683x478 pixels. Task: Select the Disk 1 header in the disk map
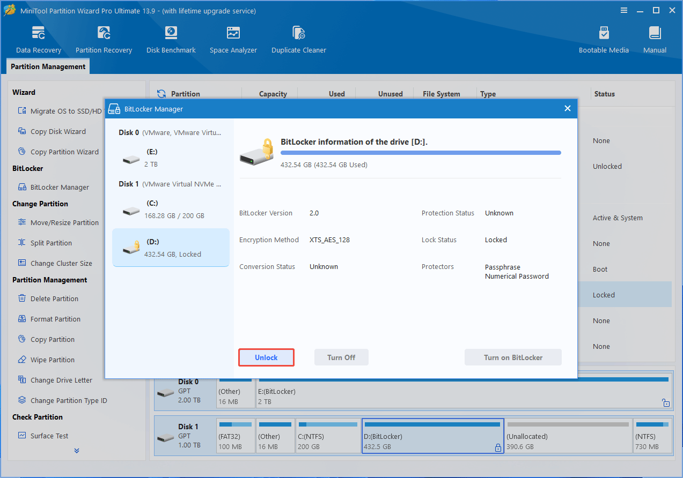(x=185, y=436)
